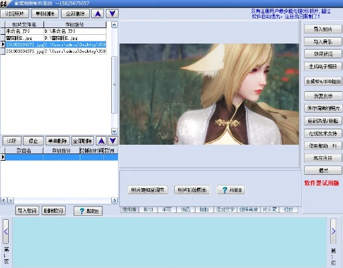Go to next thumbnail page with right arrow
Screen dimensions: 343x268
(x=333, y=231)
